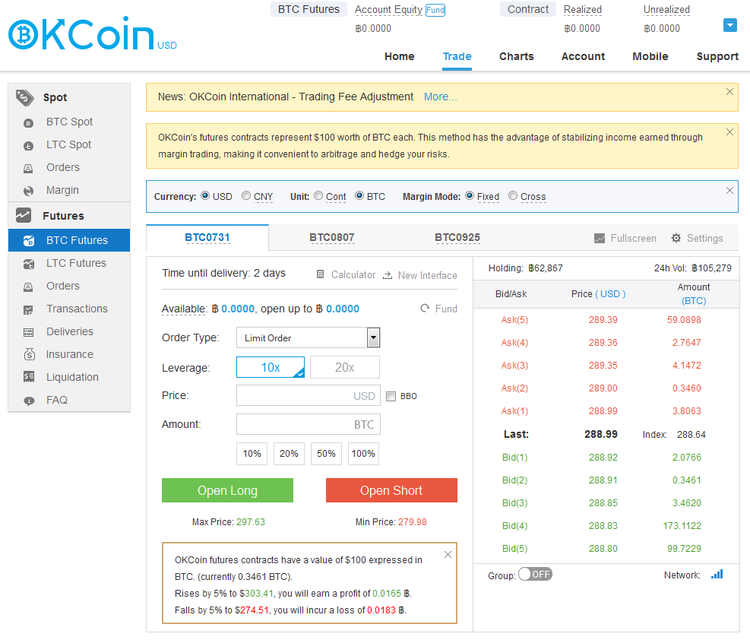This screenshot has height=640, width=750.
Task: Click the Settings gear icon
Action: point(676,238)
